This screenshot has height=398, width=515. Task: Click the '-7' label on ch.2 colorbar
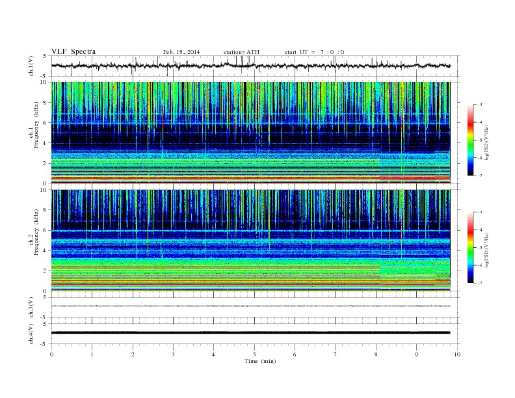point(480,283)
